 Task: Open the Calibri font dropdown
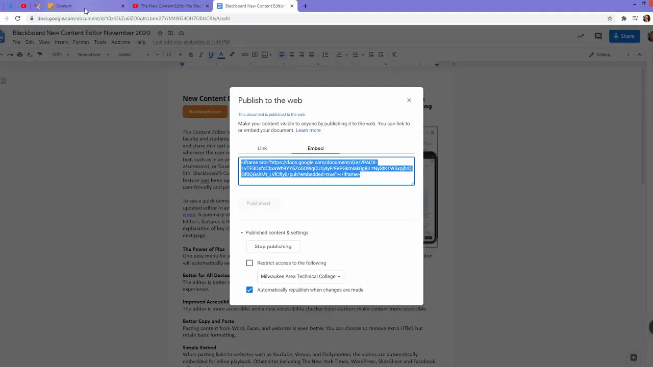[134, 55]
